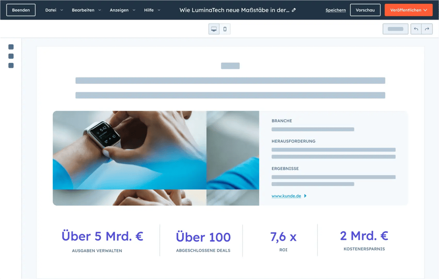Open the Anzeigen dropdown
The width and height of the screenshot is (439, 279).
(122, 10)
